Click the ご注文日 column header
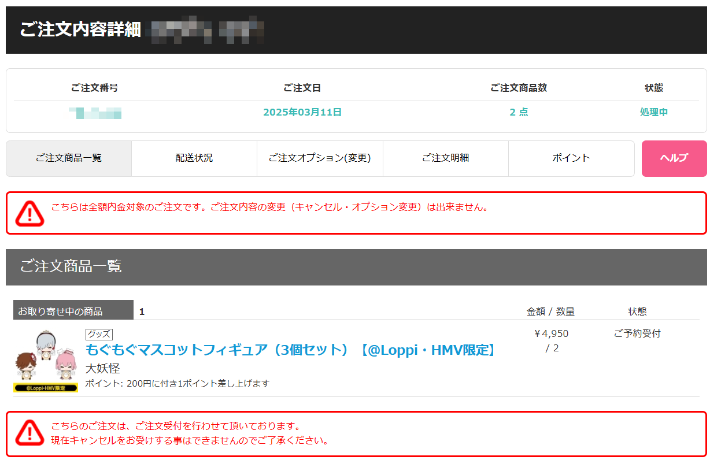Image resolution: width=721 pixels, height=471 pixels. (x=302, y=88)
